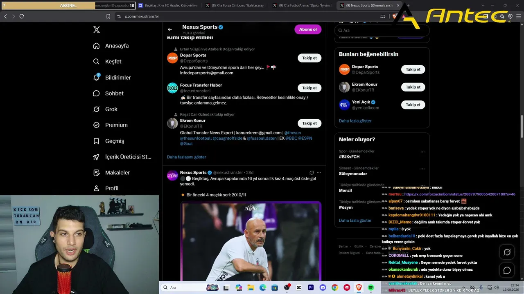Open the Beşiktaş post image
524x294 pixels.
point(251,242)
